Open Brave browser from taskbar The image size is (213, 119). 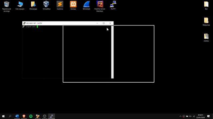[24, 116]
